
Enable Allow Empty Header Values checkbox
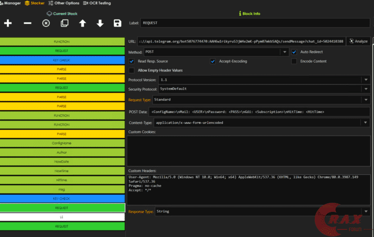pos(131,70)
